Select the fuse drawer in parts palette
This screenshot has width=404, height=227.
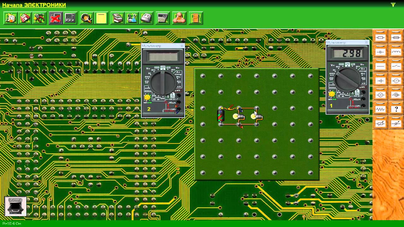(396, 37)
